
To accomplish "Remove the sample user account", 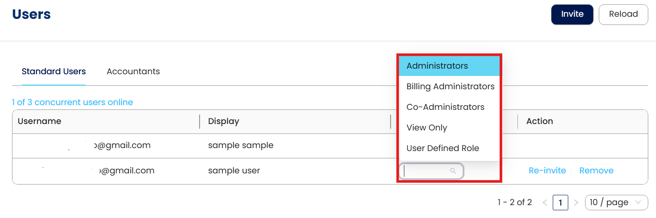I will pyautogui.click(x=596, y=171).
